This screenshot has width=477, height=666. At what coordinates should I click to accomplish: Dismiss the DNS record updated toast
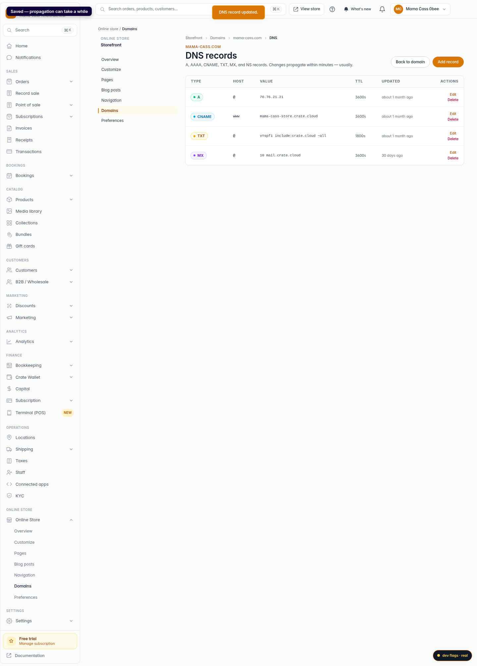238,12
